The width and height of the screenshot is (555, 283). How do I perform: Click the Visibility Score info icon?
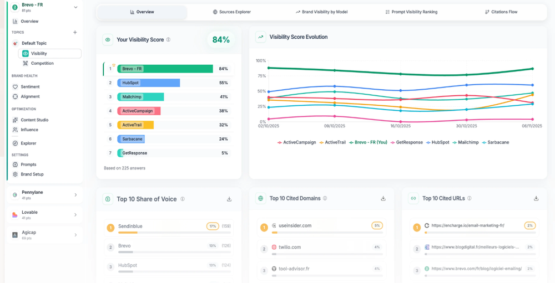pyautogui.click(x=168, y=39)
